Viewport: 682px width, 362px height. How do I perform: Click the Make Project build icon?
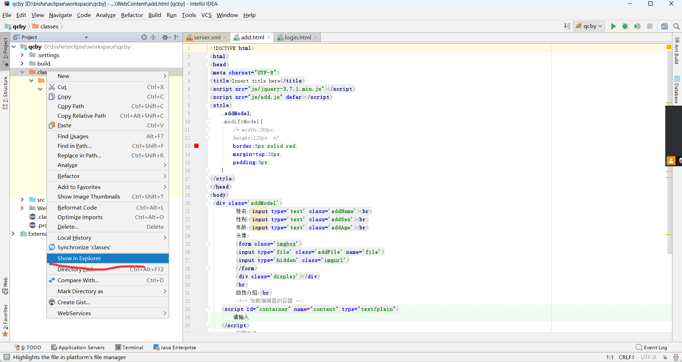pos(567,26)
